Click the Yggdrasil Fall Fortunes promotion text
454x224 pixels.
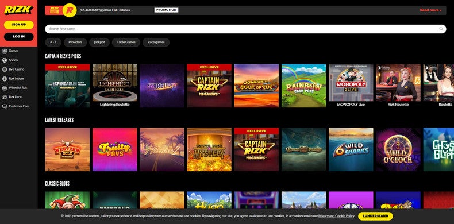click(x=105, y=10)
